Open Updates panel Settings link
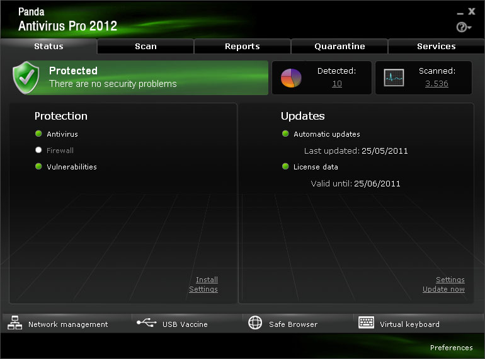485x359 pixels. 450,280
